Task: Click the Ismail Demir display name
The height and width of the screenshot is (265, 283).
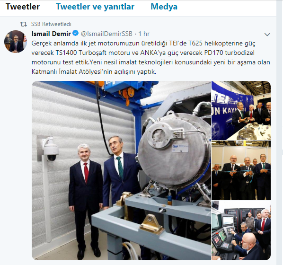Action: click(51, 34)
